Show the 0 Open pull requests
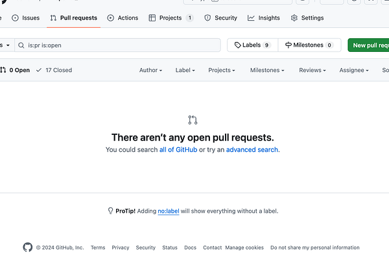The image size is (389, 260). [15, 70]
